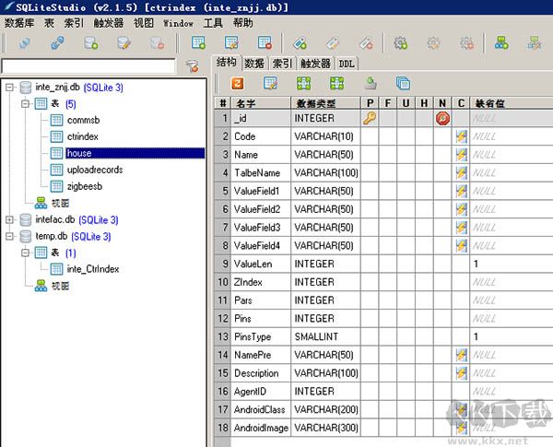Click the database tree filter input field
553x447 pixels.
pos(88,66)
